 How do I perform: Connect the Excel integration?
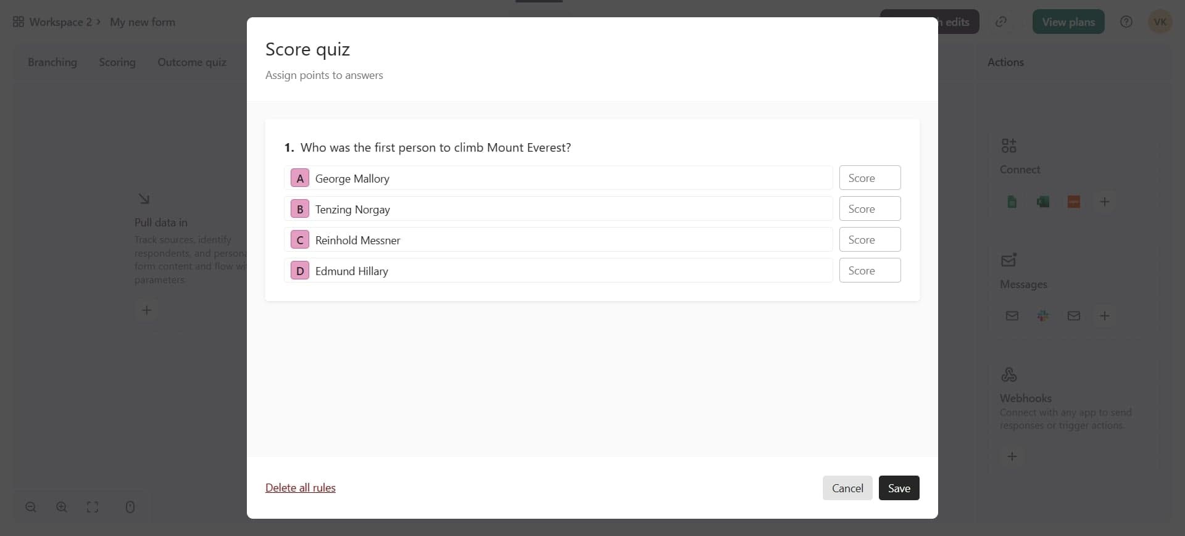pyautogui.click(x=1043, y=202)
